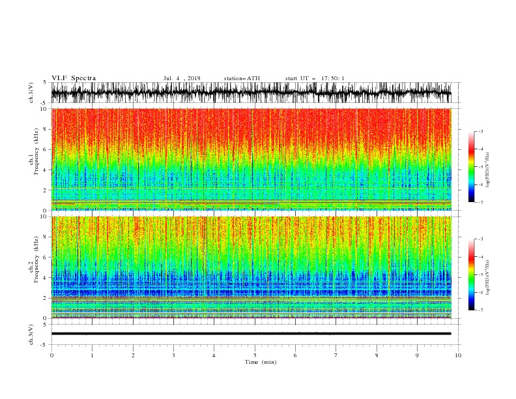Image resolution: width=516 pixels, height=399 pixels.
Task: Click the ch.3 flat waveform trace
Action: point(251,334)
